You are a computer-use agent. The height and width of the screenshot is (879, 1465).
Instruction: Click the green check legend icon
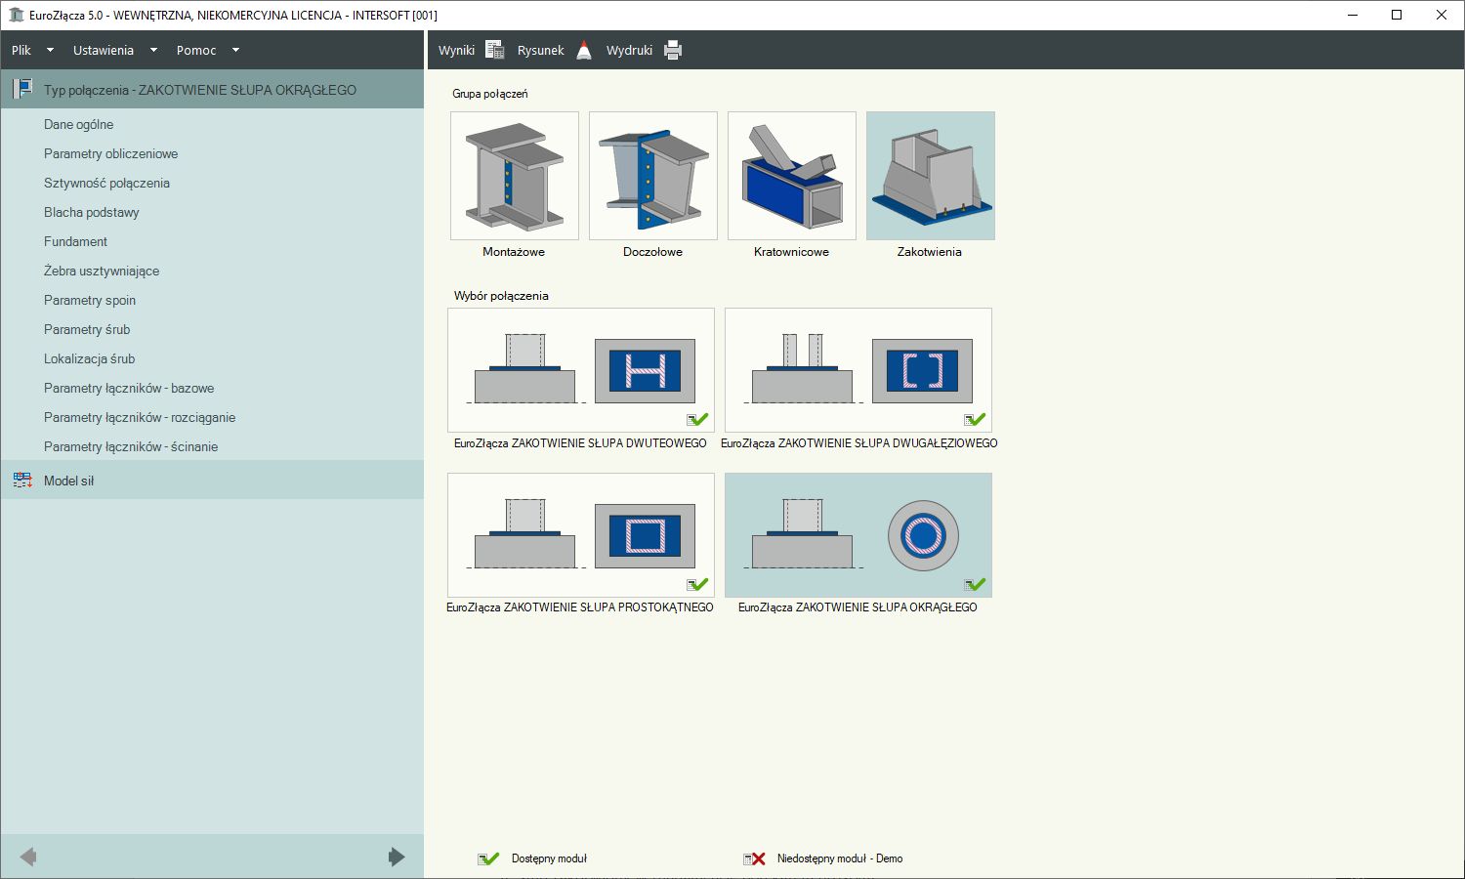488,858
